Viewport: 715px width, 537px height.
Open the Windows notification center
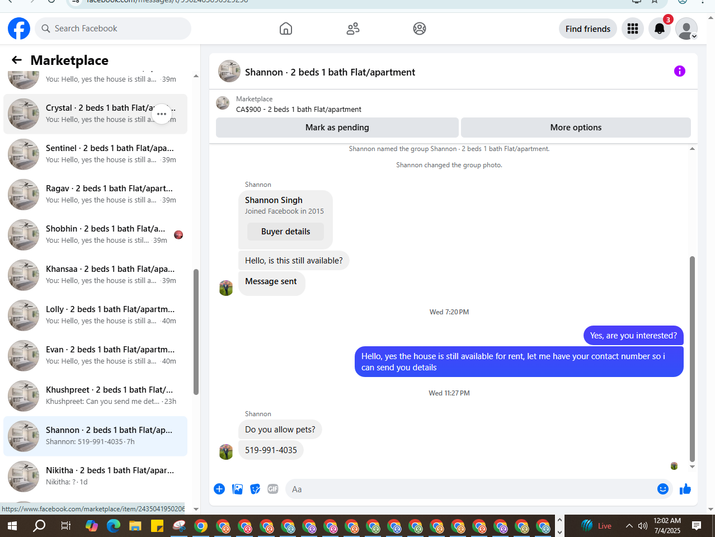click(x=697, y=526)
